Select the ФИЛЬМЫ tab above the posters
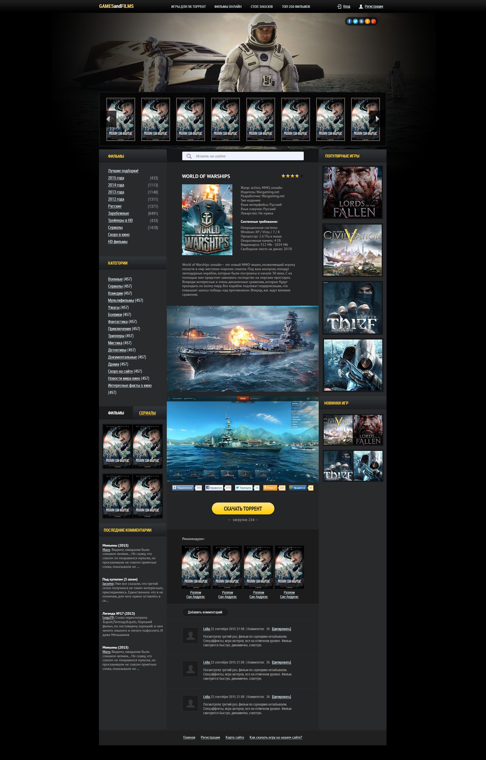Viewport: 486px width, 760px height. (x=116, y=413)
